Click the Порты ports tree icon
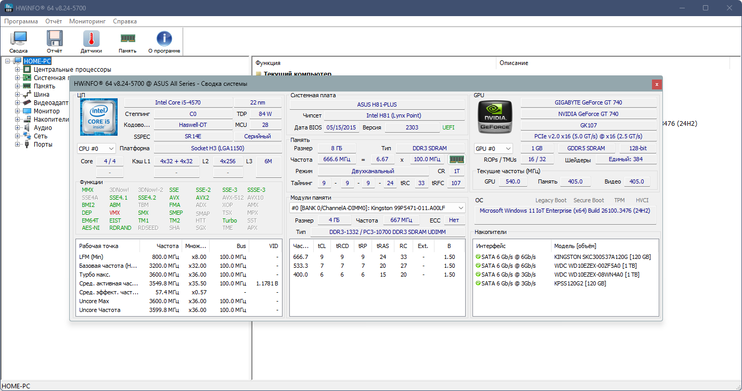 (27, 145)
